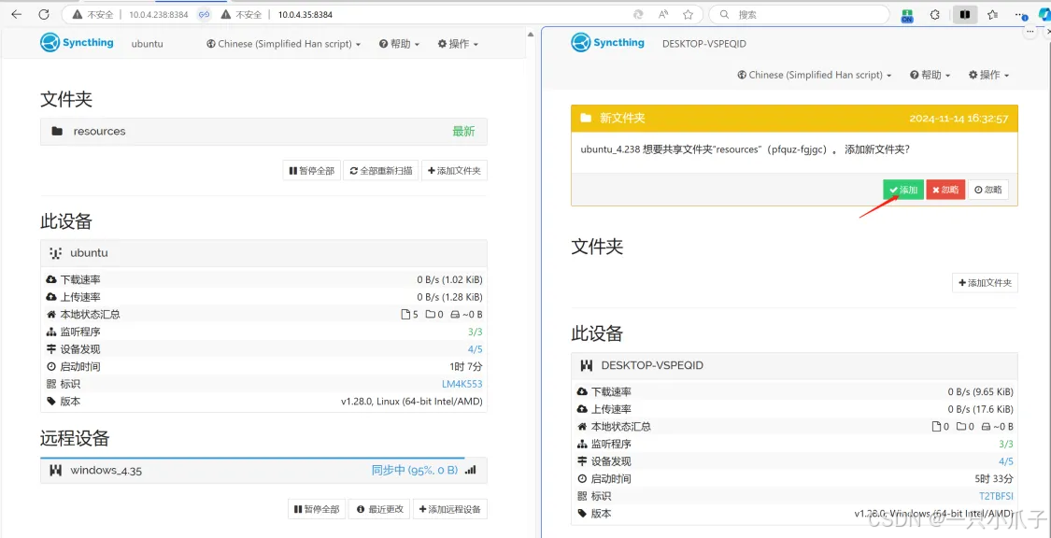Click the identicon beside DESKTOP-VSPEQID device header

[588, 365]
